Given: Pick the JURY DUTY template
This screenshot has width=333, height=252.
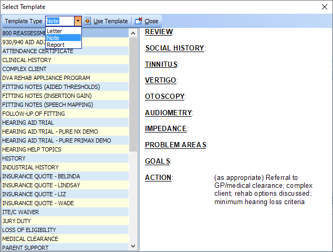Looking at the screenshot, I should coord(16,221).
